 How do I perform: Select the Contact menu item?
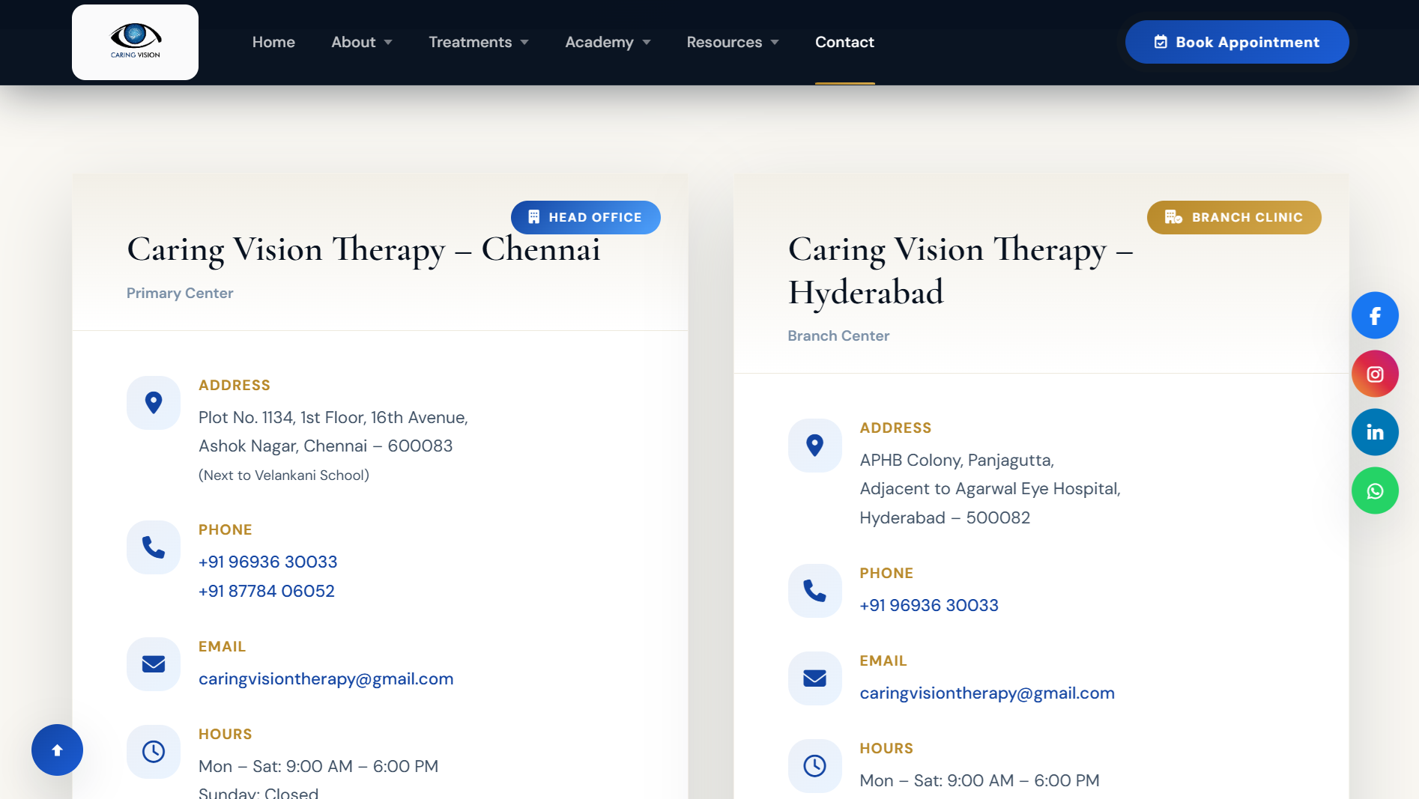[844, 42]
